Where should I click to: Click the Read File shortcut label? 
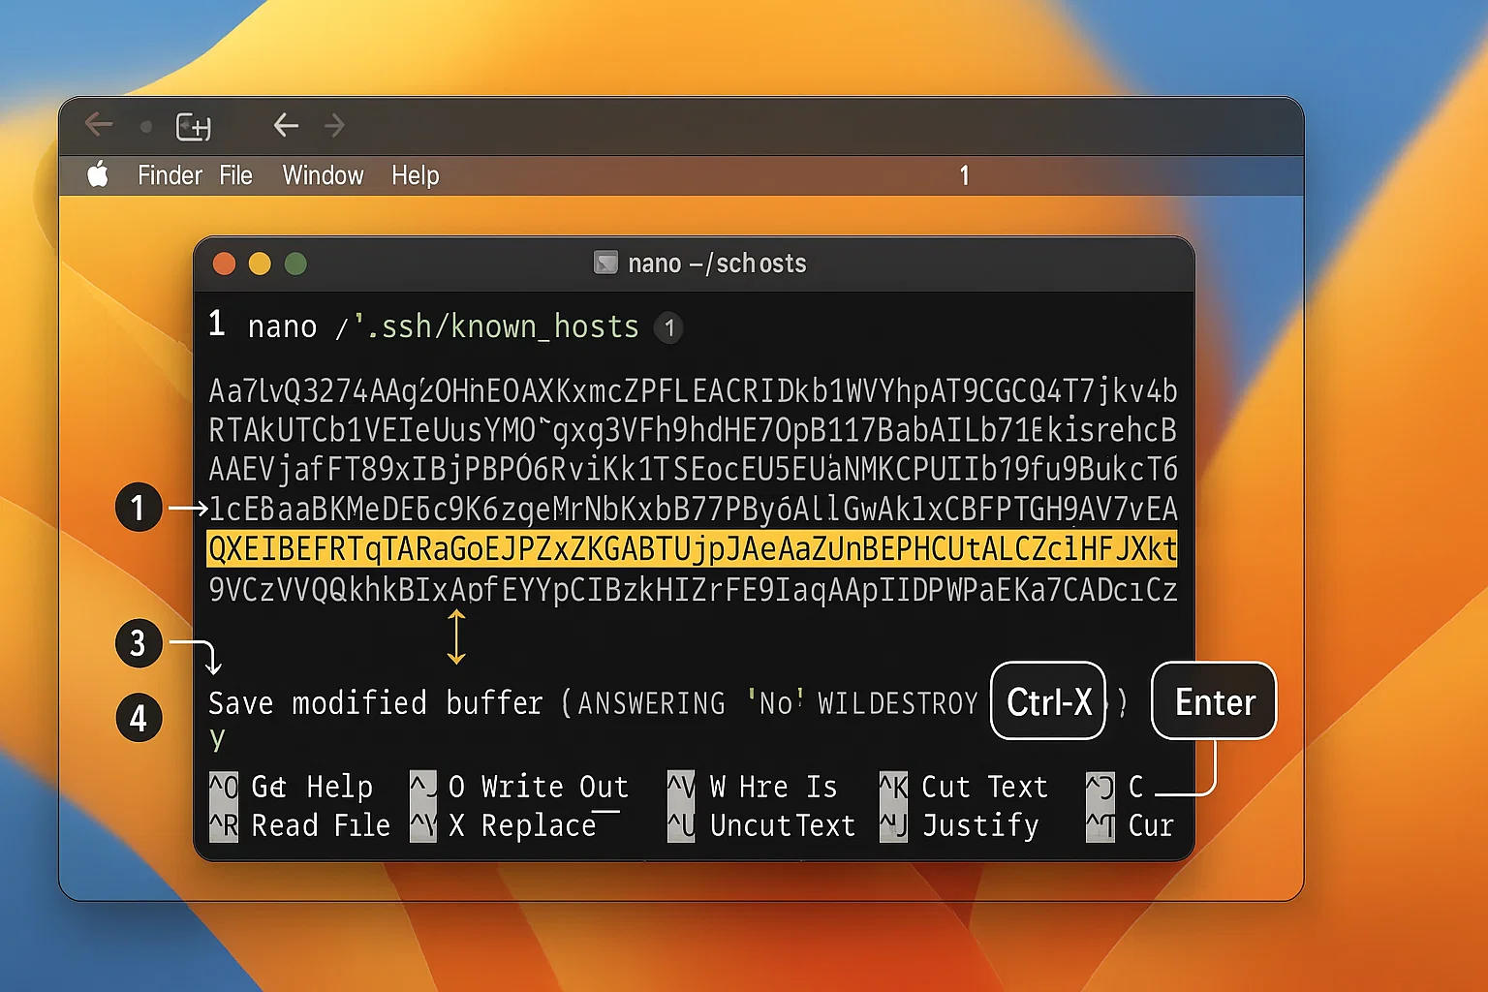tap(320, 825)
